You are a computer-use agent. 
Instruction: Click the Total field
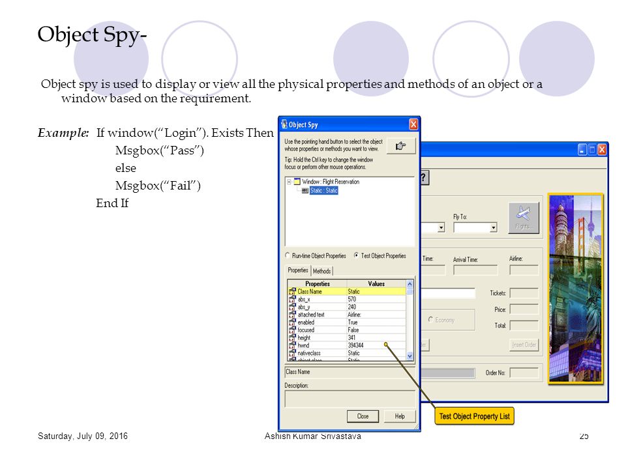coord(524,326)
